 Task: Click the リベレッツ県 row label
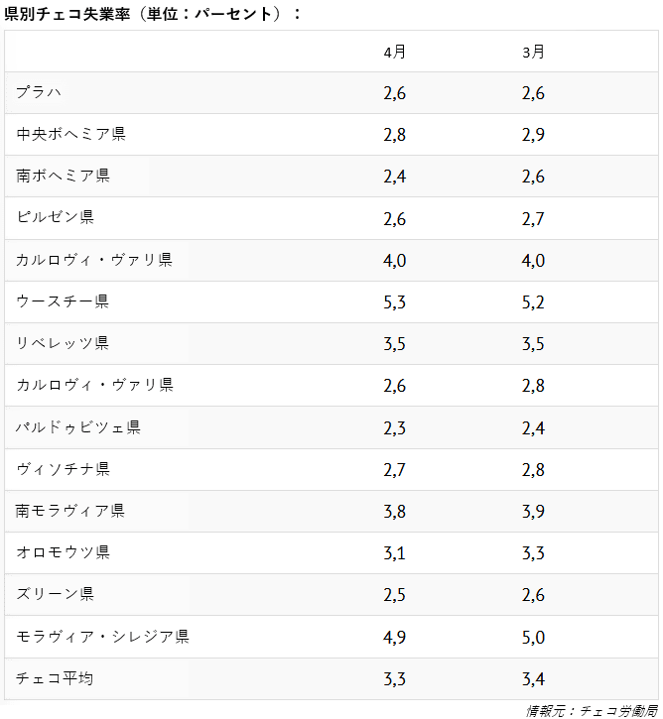pyautogui.click(x=63, y=343)
